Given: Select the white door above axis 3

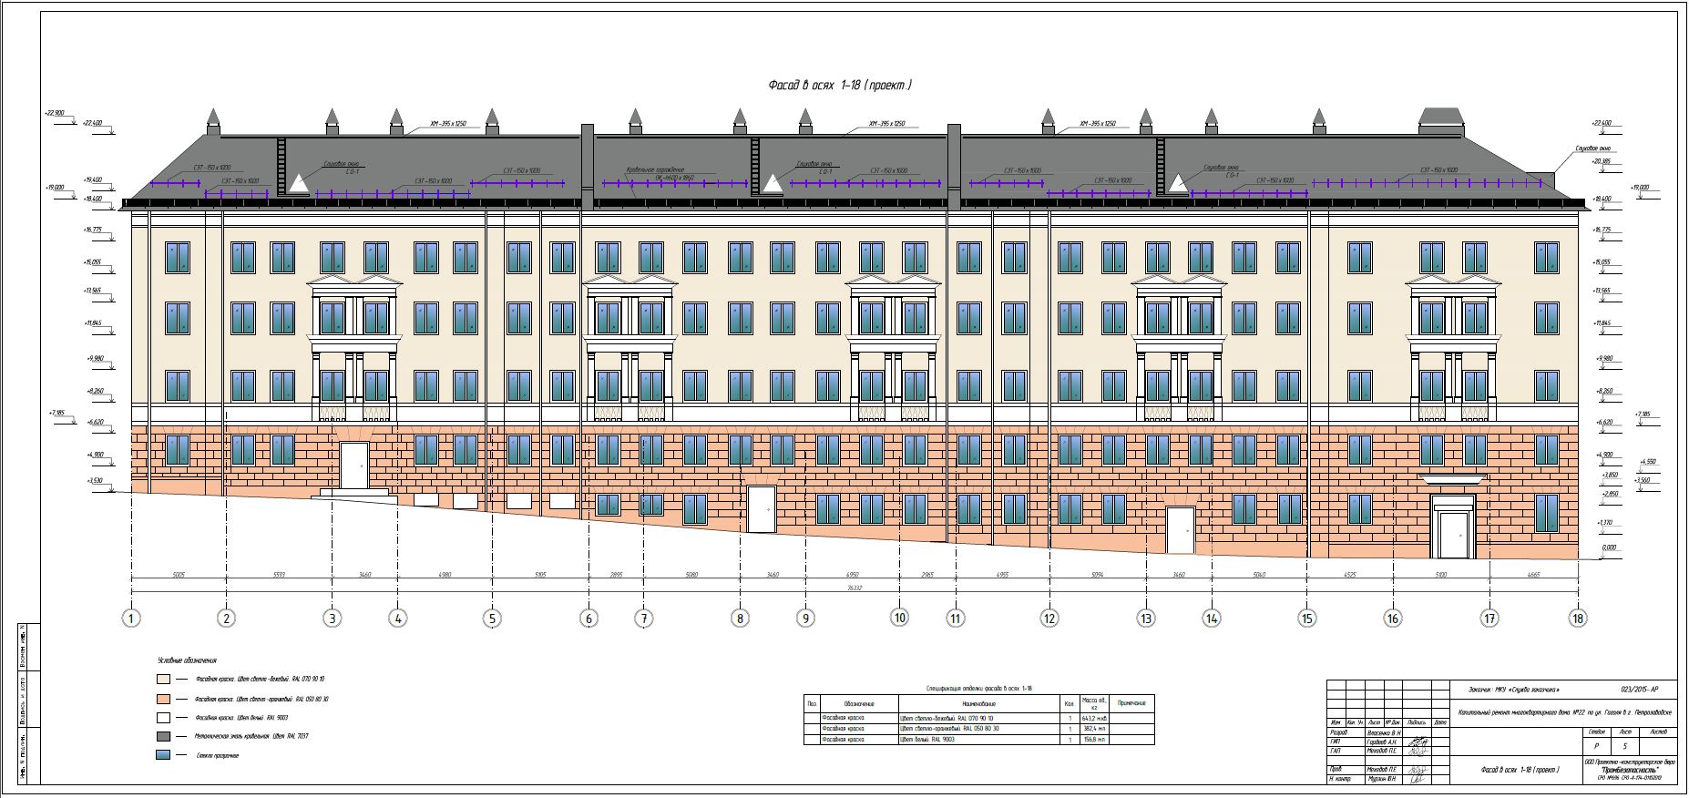Looking at the screenshot, I should [x=354, y=465].
